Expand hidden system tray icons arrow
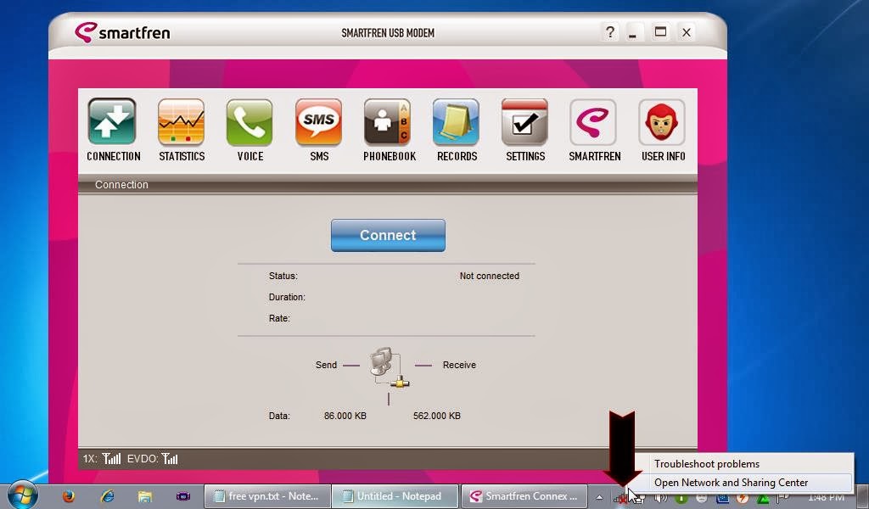 [x=599, y=497]
